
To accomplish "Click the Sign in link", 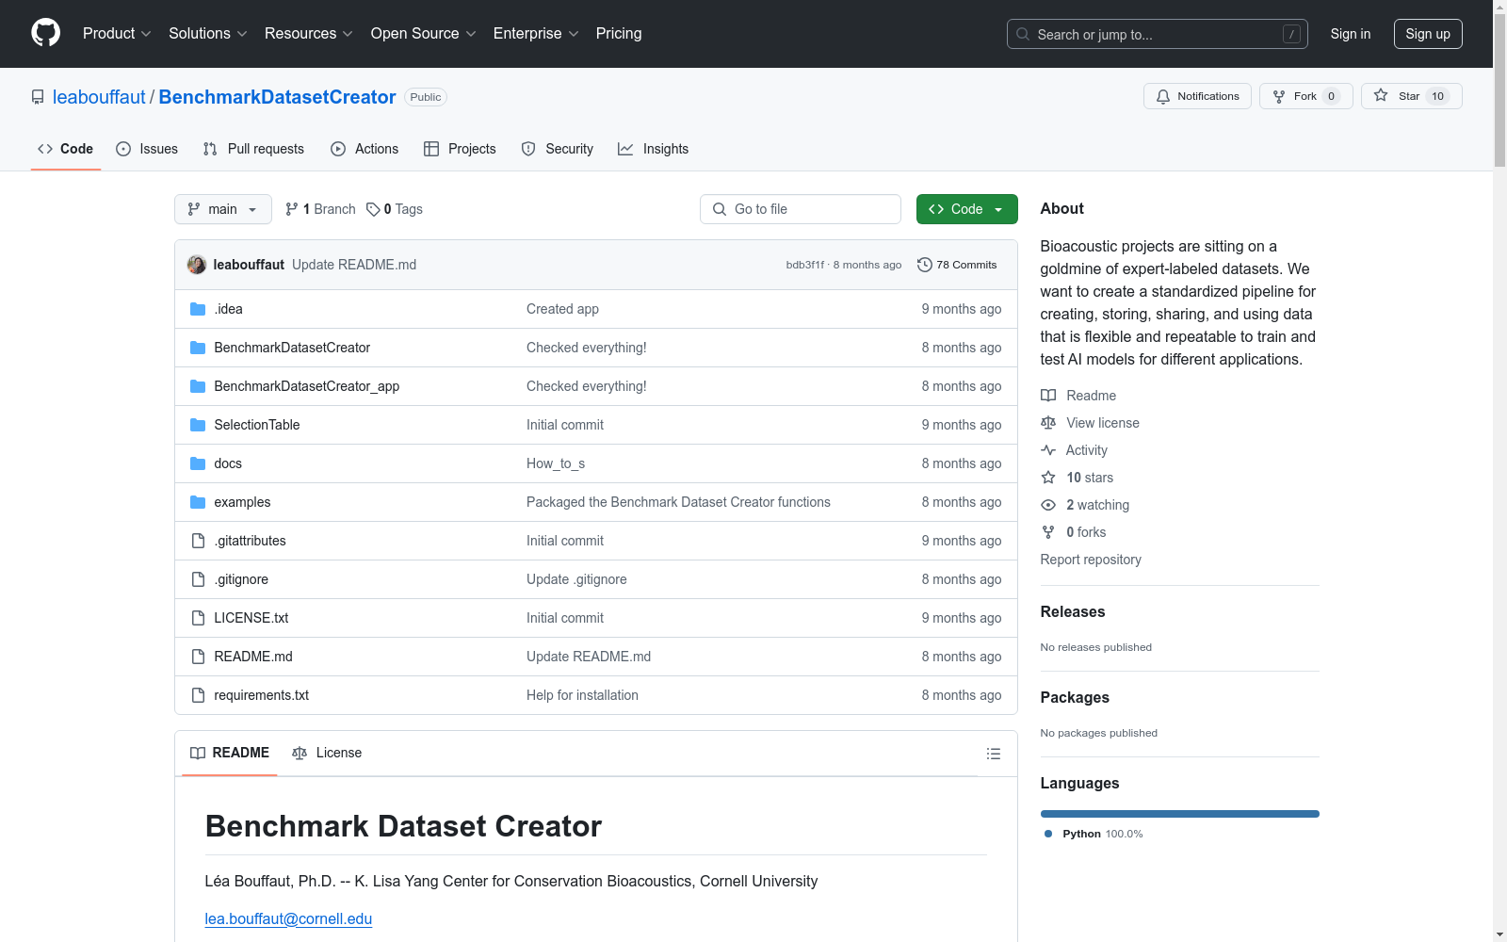I will click(1351, 34).
